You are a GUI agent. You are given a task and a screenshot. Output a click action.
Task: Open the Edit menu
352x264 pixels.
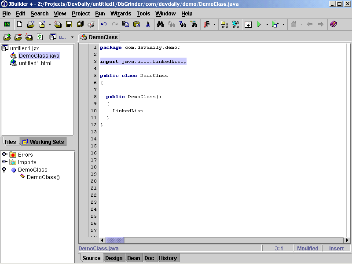coord(20,14)
